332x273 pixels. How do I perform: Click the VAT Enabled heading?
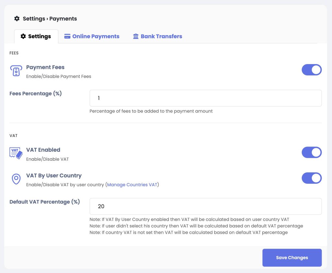pyautogui.click(x=43, y=150)
